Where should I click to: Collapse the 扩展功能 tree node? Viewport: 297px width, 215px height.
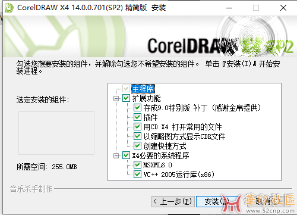coord(116,98)
